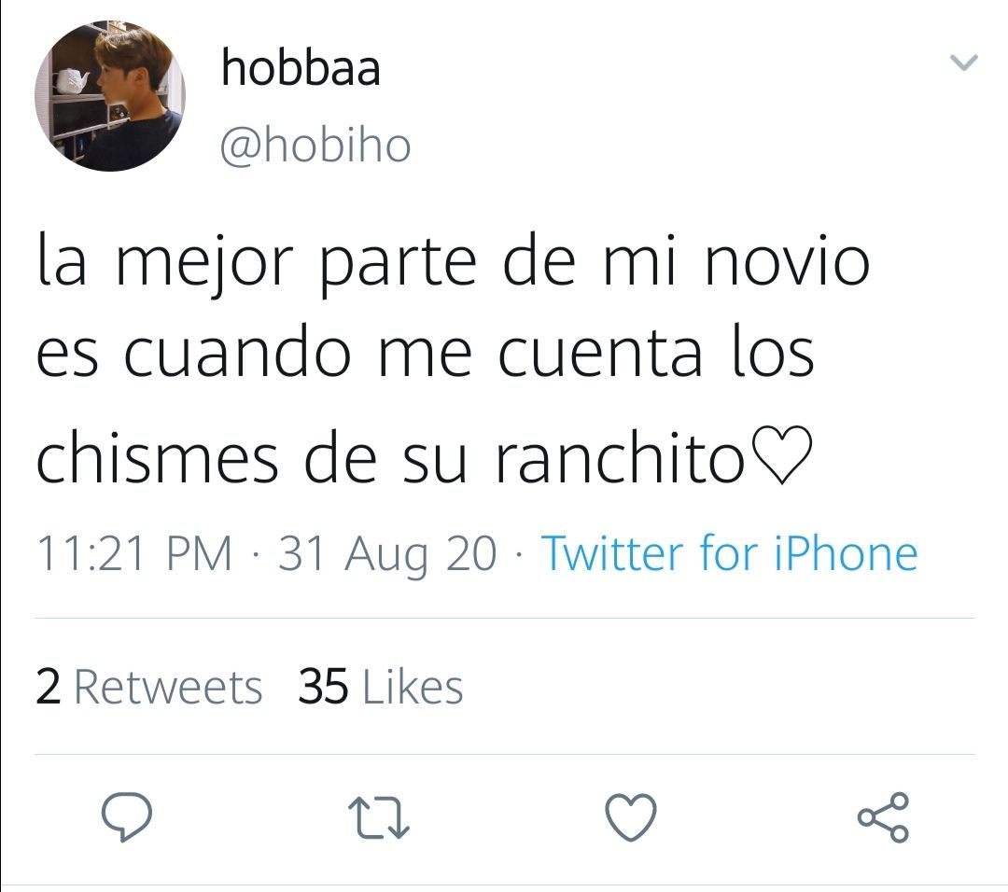Click the word ranchito in tweet
1008x892 pixels.
(620, 455)
